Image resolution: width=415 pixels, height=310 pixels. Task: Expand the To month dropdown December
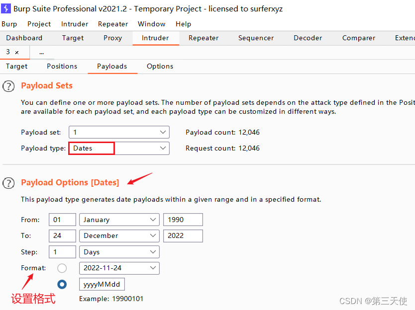click(119, 236)
